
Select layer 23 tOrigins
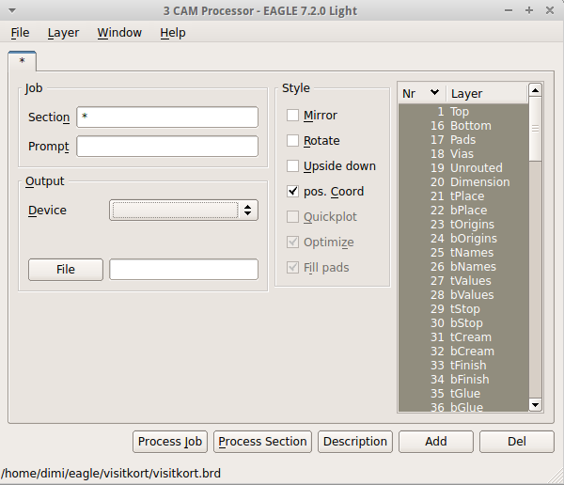pyautogui.click(x=463, y=224)
